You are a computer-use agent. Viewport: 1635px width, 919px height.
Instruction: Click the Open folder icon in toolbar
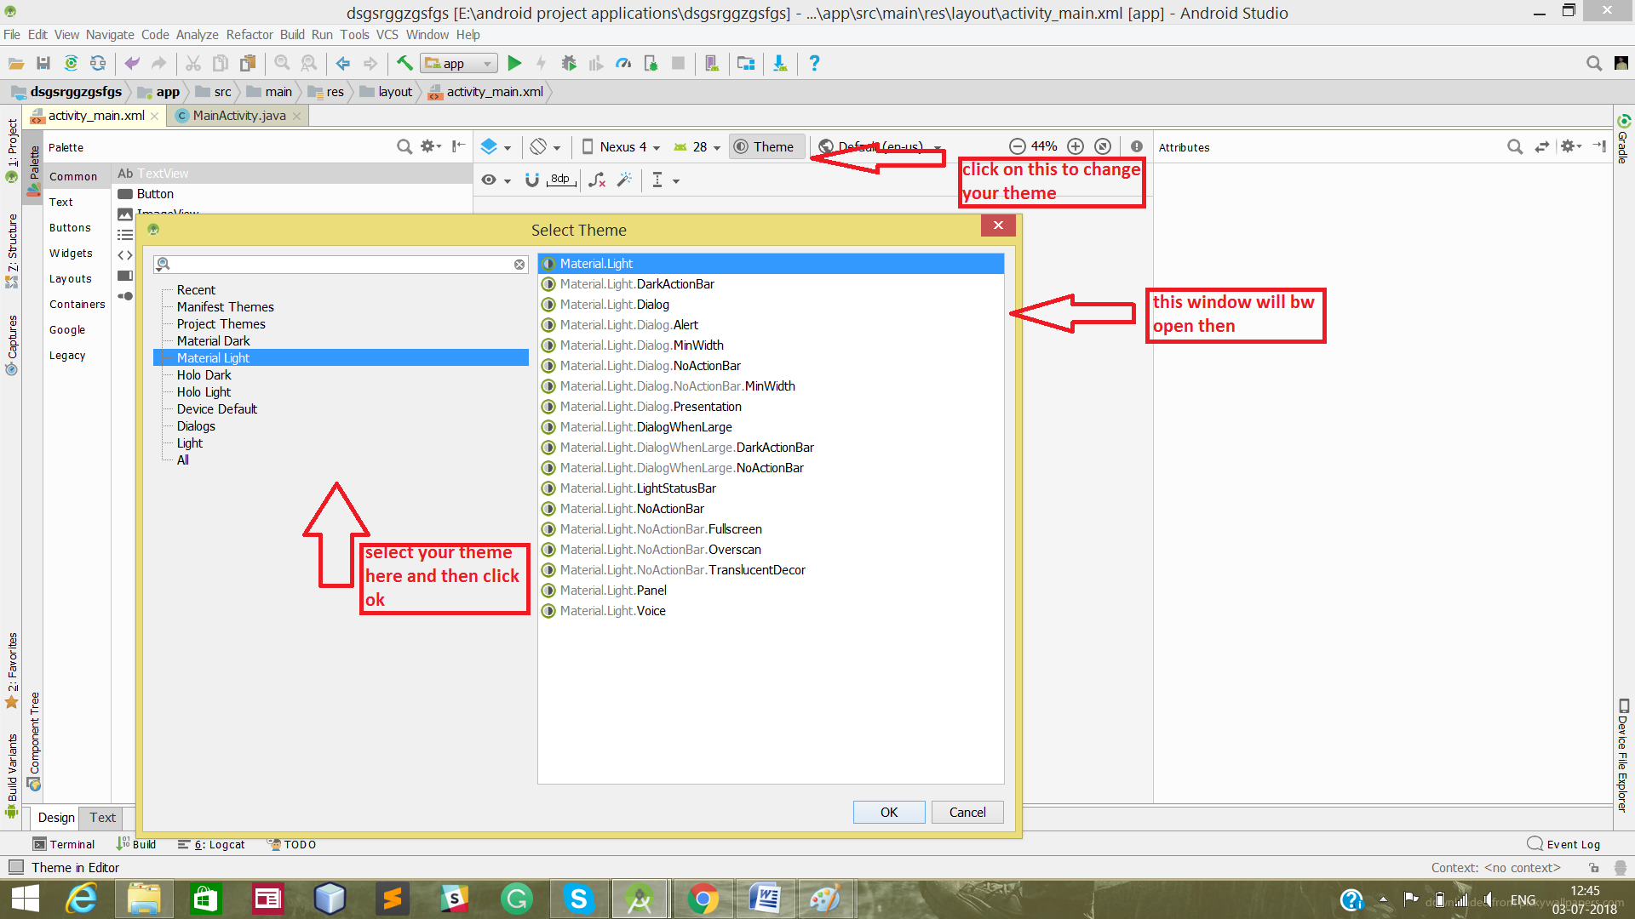[16, 63]
